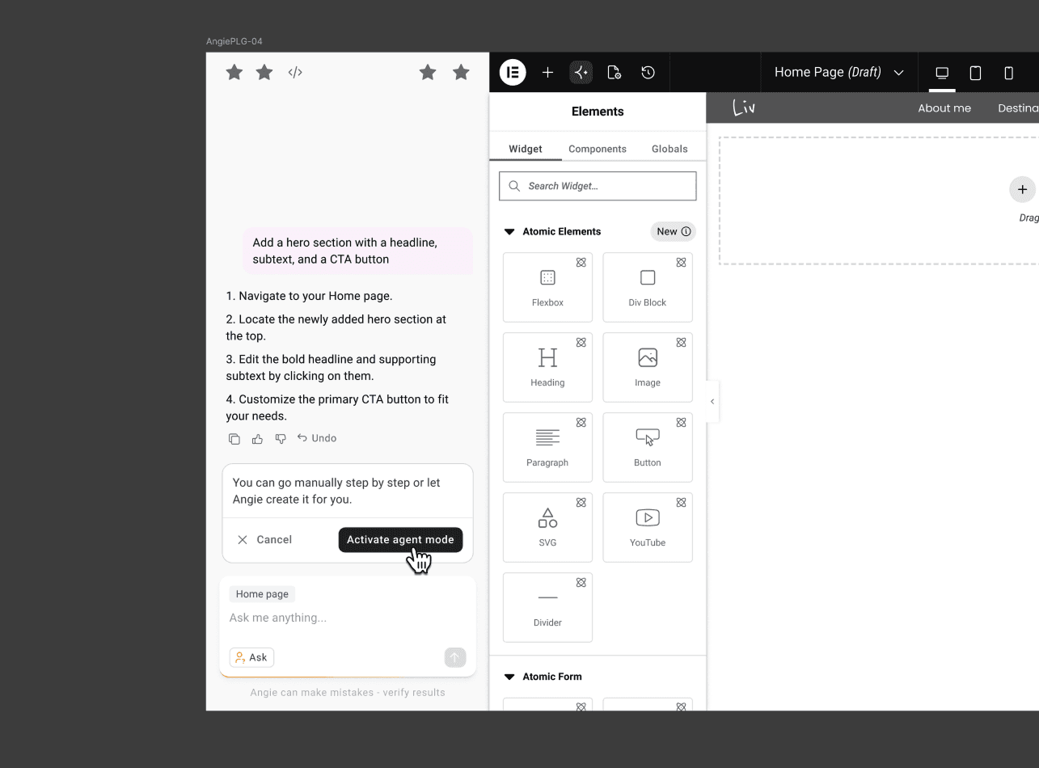This screenshot has width=1039, height=768.
Task: Select the Heading widget
Action: [547, 367]
